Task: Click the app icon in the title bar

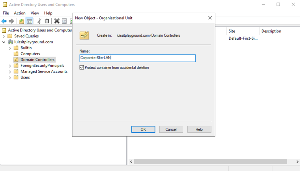Action: 5,4
